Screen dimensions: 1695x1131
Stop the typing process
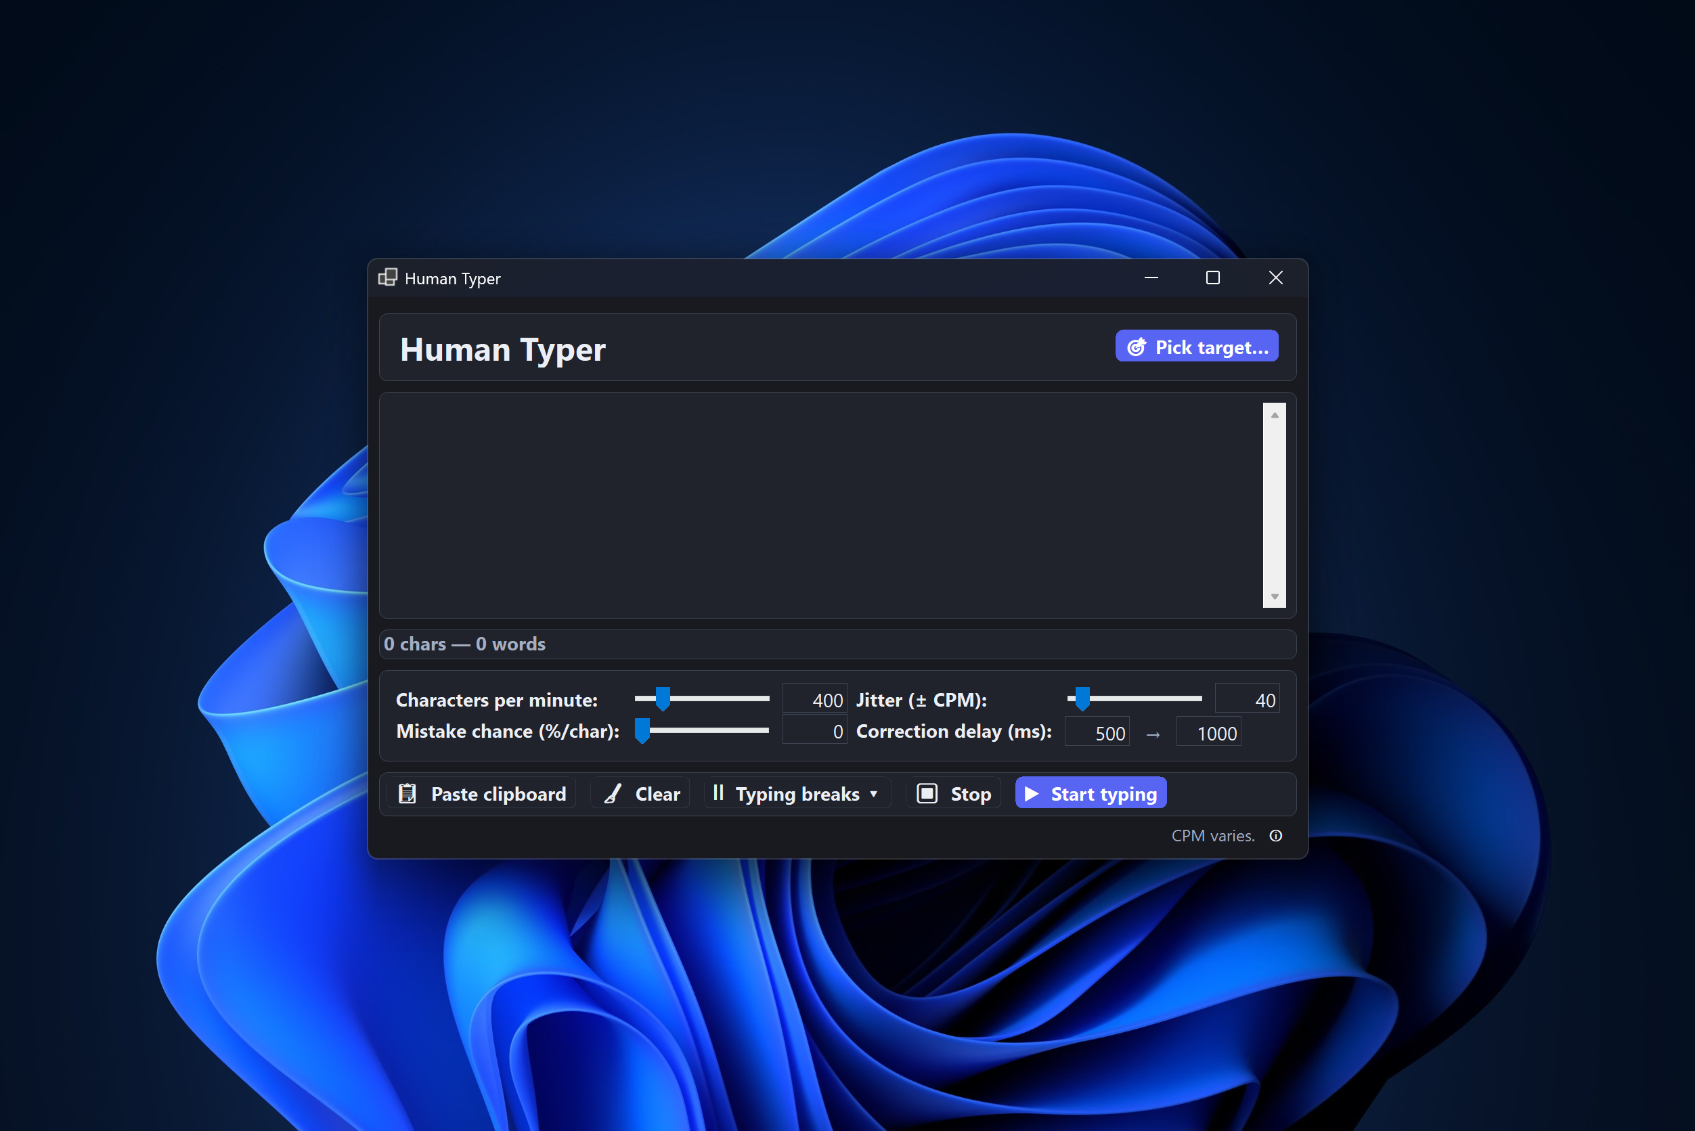(x=953, y=793)
